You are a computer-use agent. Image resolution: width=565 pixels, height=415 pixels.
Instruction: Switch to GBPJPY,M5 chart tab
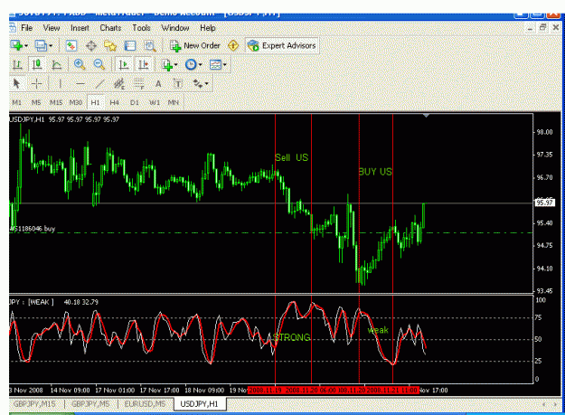pyautogui.click(x=90, y=404)
